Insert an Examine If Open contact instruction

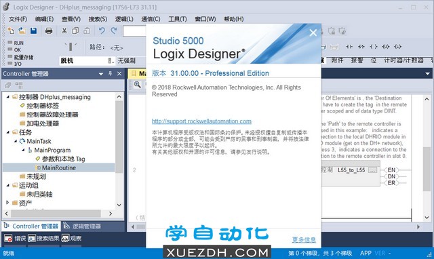pyautogui.click(x=361, y=47)
